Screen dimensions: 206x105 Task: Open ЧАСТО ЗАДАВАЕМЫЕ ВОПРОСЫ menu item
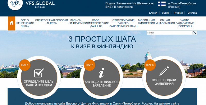(185, 23)
